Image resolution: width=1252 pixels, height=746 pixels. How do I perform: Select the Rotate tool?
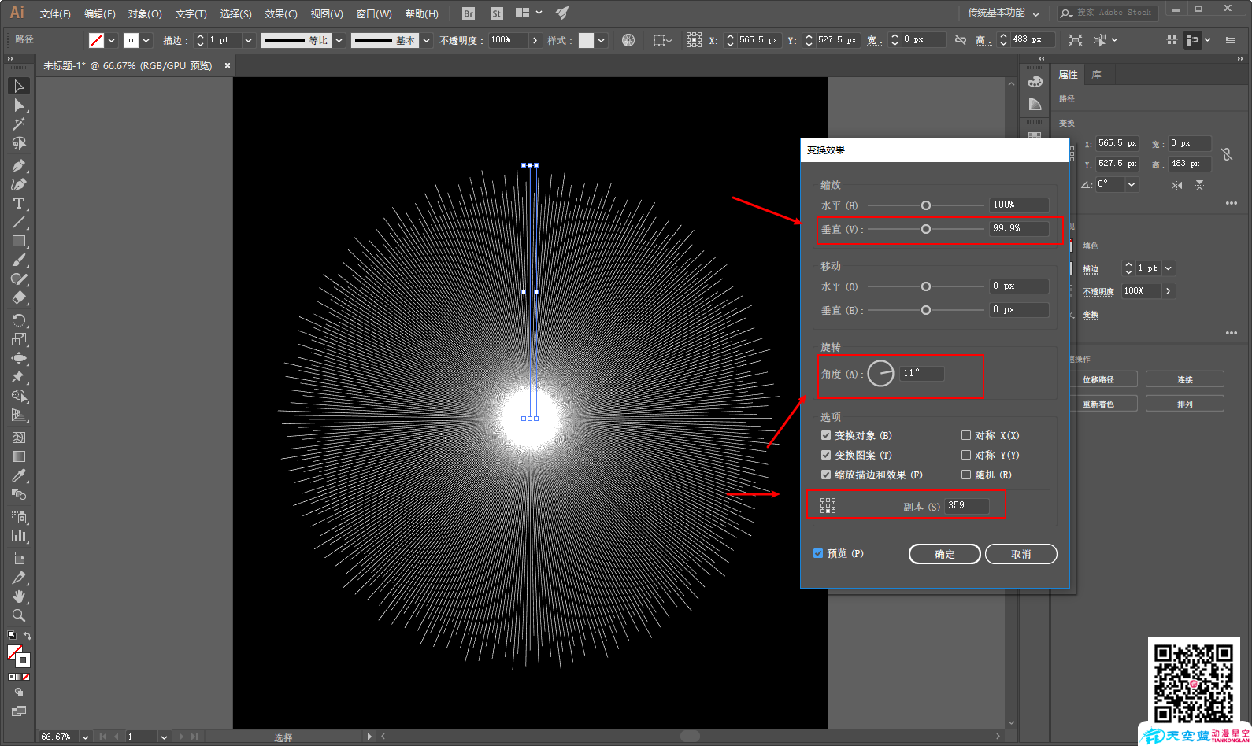point(19,320)
